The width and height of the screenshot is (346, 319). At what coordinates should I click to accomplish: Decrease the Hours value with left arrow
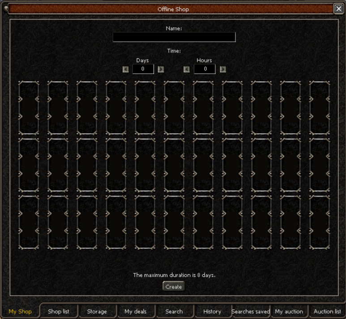coord(187,69)
